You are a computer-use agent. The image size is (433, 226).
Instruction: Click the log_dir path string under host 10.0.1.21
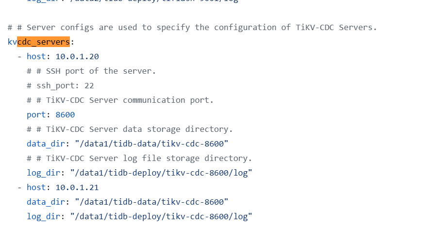click(x=161, y=216)
